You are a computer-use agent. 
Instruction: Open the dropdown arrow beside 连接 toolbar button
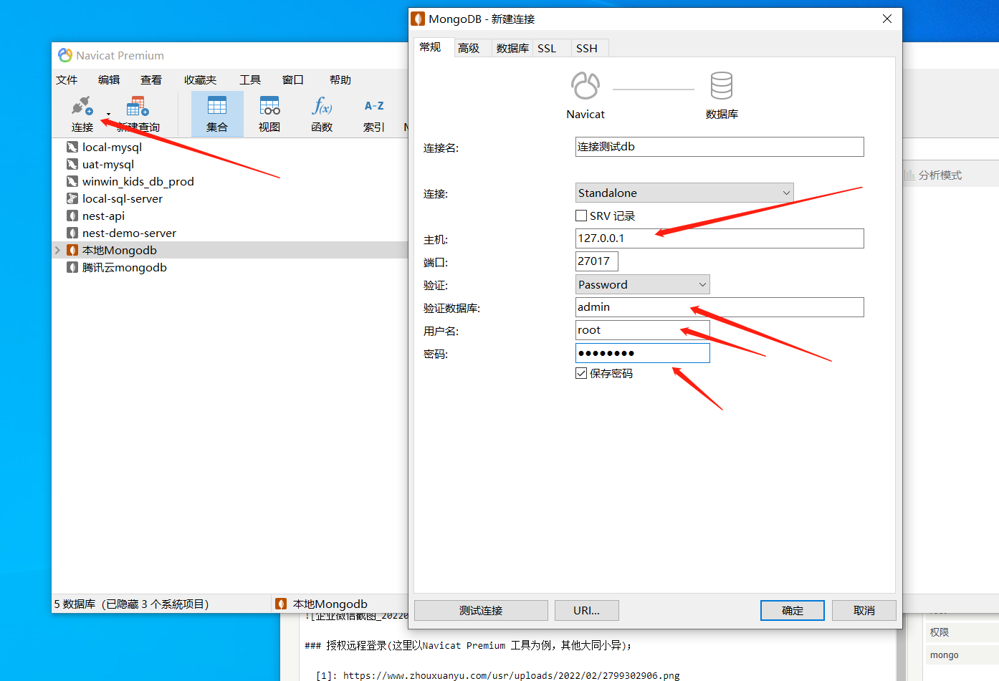[109, 114]
